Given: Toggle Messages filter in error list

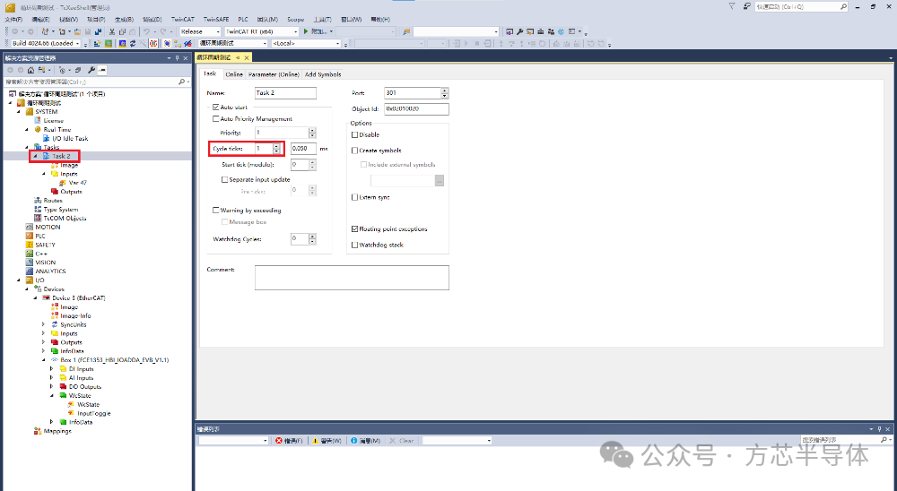Looking at the screenshot, I should pos(366,441).
